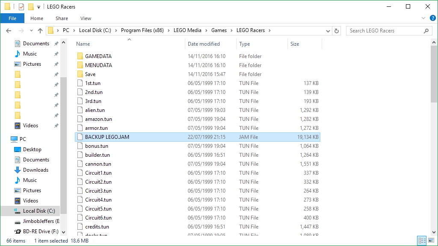
Task: Click the 1st.tun file icon
Action: tap(80, 83)
